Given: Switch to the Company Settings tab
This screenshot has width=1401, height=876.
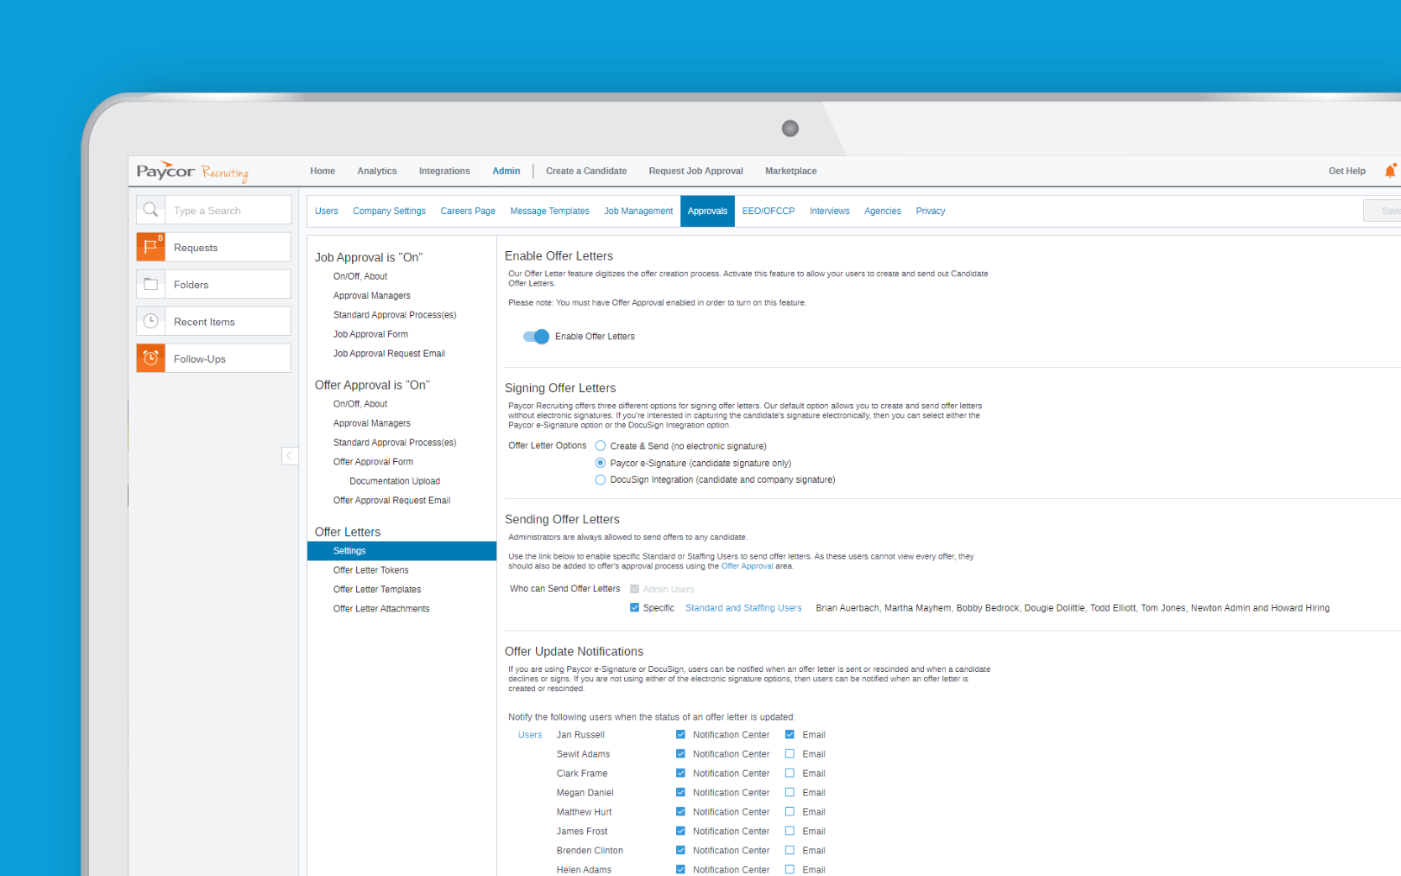Looking at the screenshot, I should coord(389,211).
